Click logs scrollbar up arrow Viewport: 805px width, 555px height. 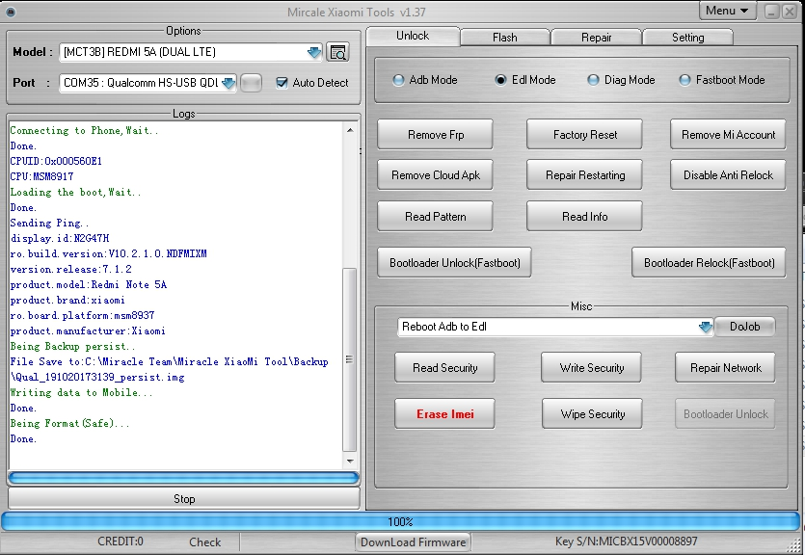[x=350, y=130]
